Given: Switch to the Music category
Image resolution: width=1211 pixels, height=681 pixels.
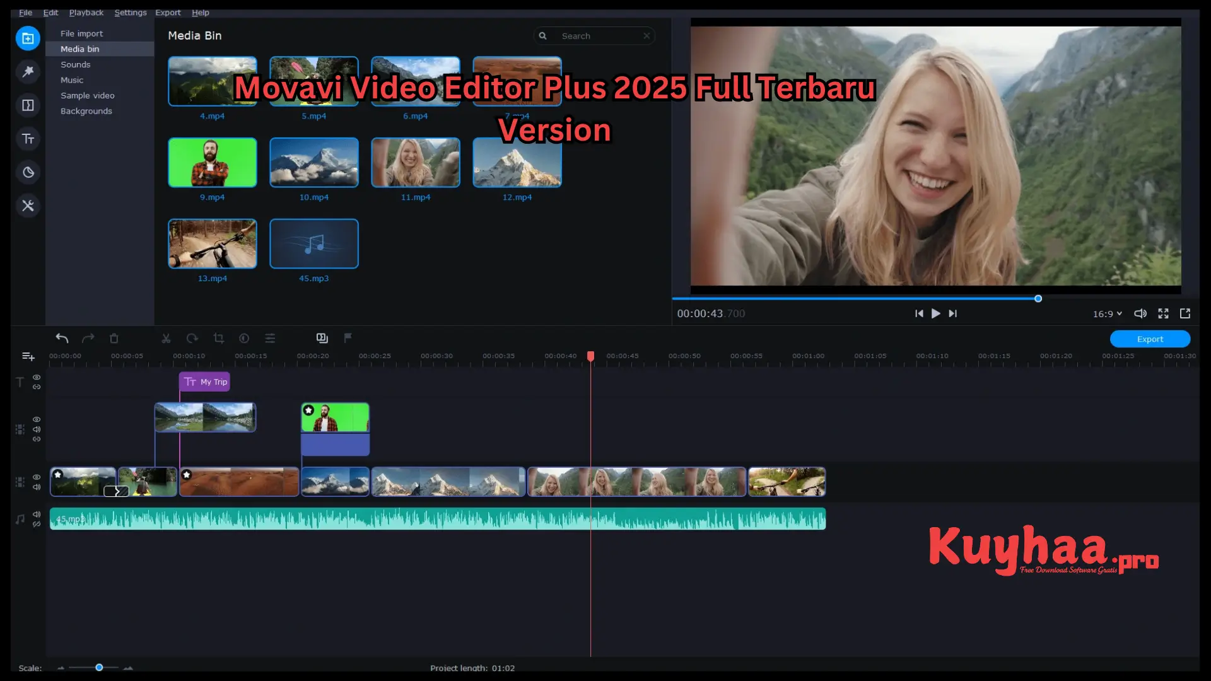Looking at the screenshot, I should coord(72,79).
